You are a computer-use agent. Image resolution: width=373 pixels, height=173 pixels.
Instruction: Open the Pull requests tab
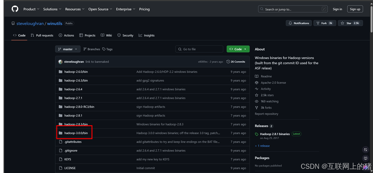[42, 35]
